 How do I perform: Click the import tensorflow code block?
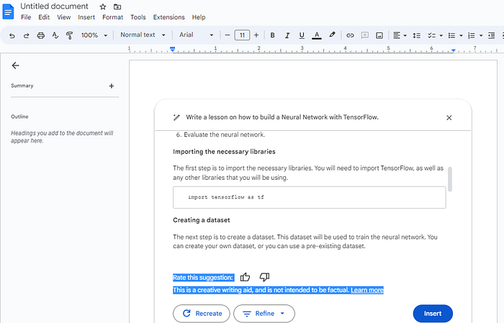point(309,197)
